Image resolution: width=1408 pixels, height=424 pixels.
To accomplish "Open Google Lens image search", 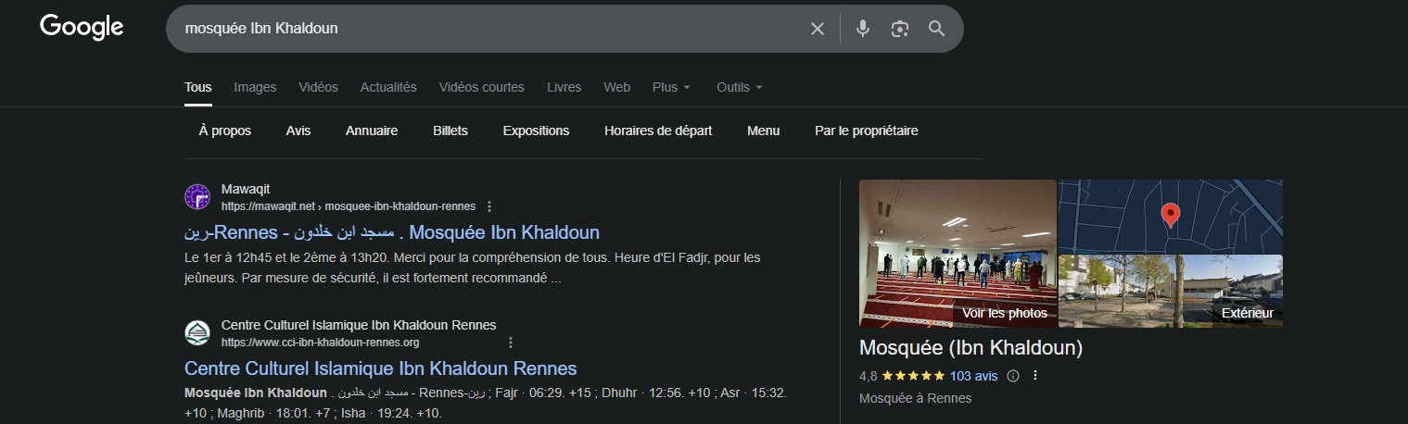I will click(x=899, y=29).
